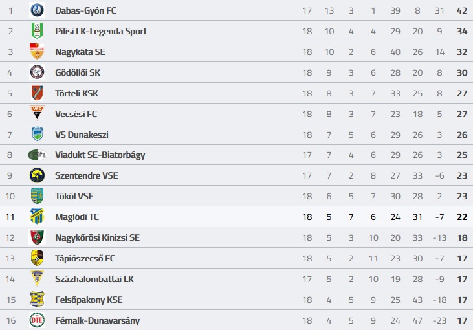Open the Nagykáta SE team logo
This screenshot has height=330, width=473.
pos(37,52)
